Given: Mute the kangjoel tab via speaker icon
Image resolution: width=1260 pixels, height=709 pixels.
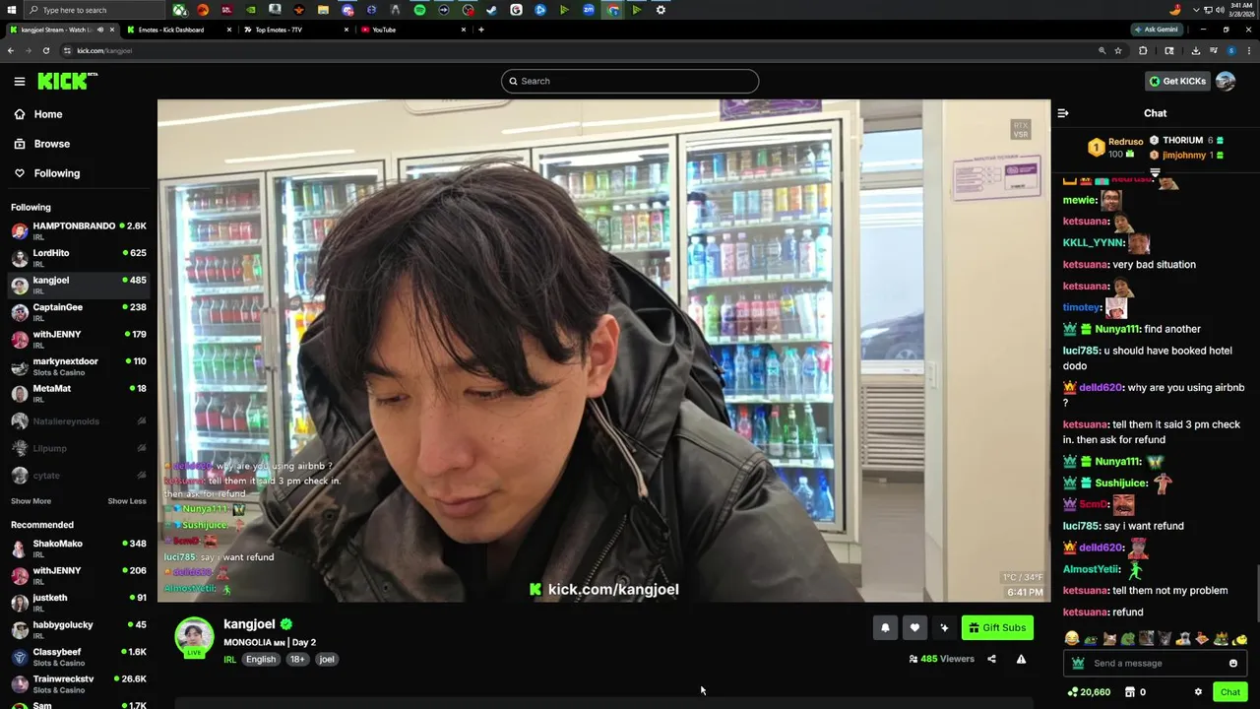Looking at the screenshot, I should point(100,30).
